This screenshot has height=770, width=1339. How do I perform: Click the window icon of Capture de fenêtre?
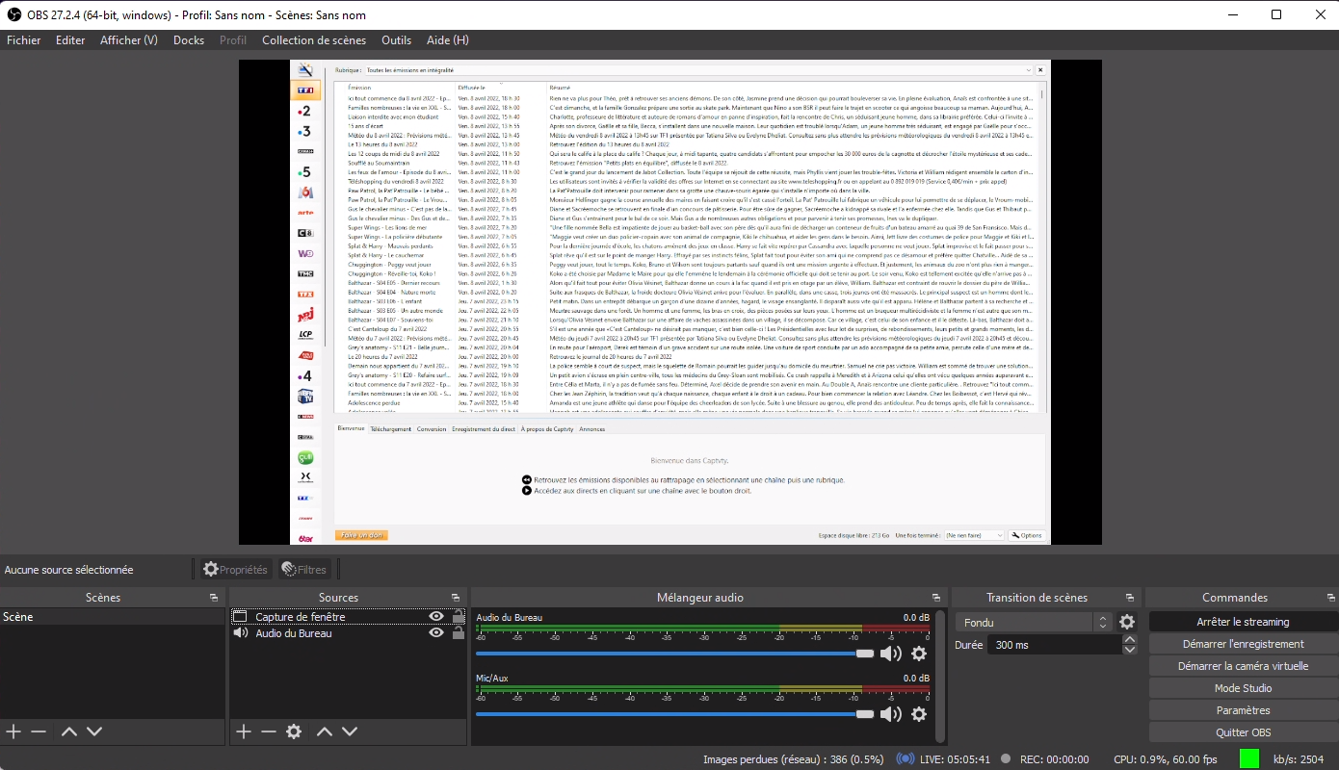(240, 617)
